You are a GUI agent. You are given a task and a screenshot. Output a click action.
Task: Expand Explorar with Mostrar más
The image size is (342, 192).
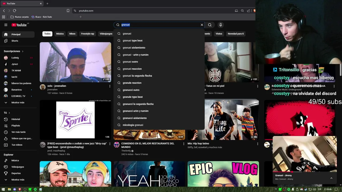[18, 180]
